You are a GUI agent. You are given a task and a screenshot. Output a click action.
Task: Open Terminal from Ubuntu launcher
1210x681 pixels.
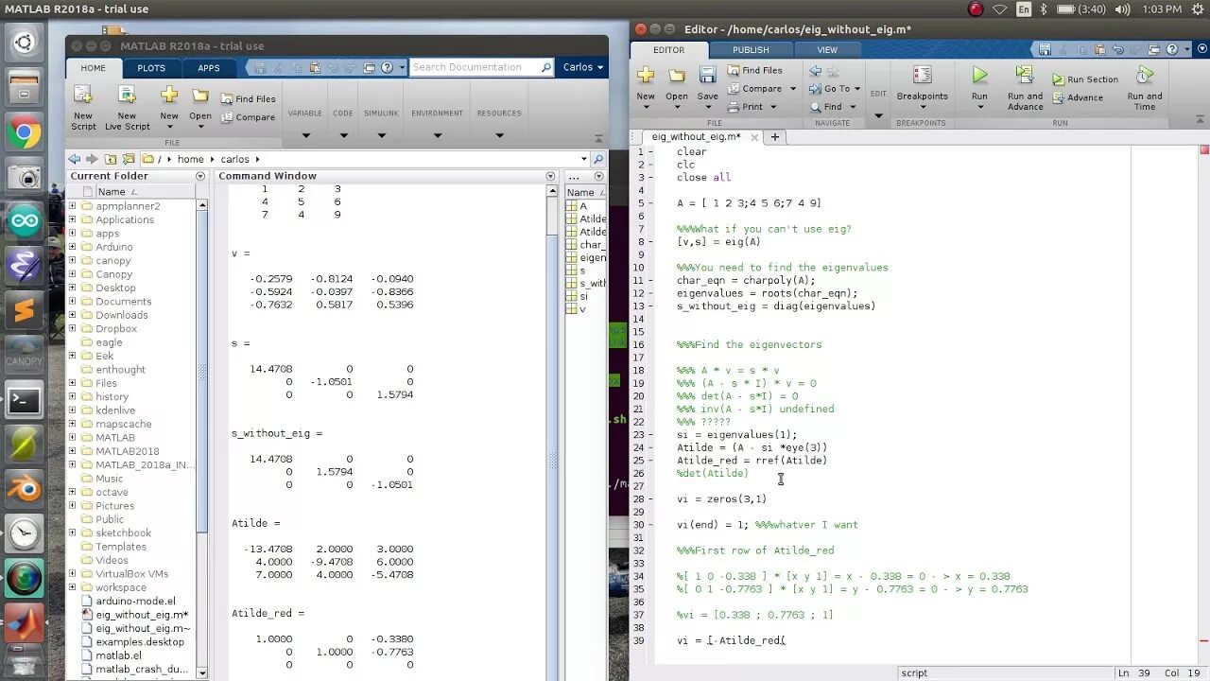tap(25, 400)
